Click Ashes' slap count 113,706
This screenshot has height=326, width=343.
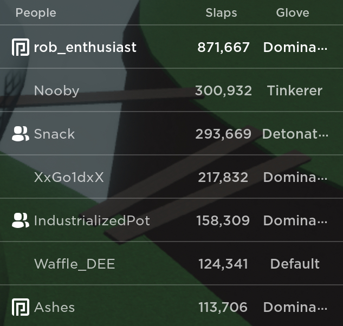(x=223, y=307)
